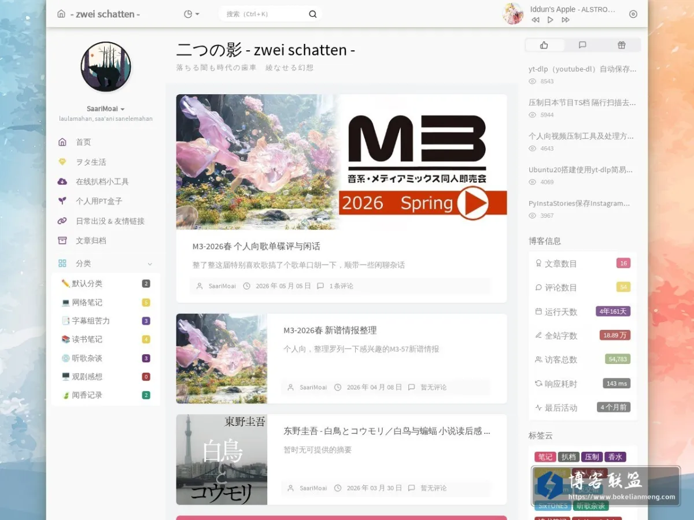The height and width of the screenshot is (520, 694).
Task: Open ヲタ生活 sidebar page
Action: coord(91,162)
